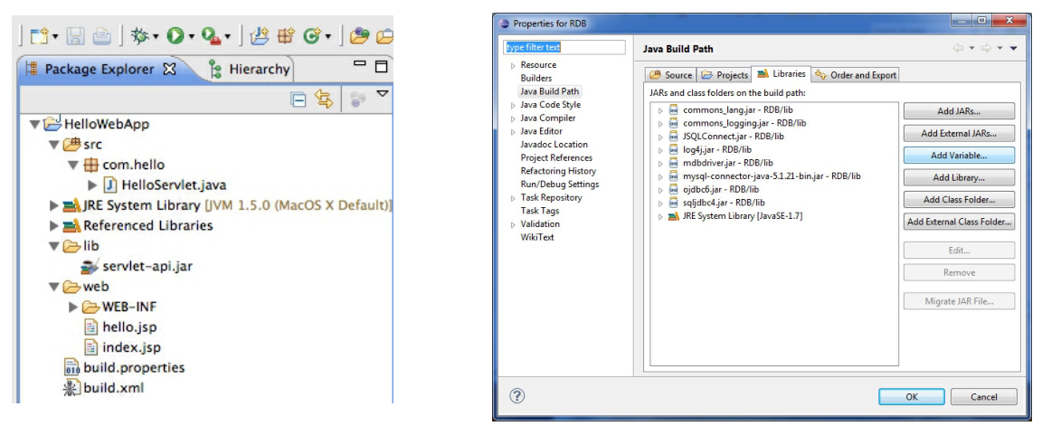Open the New Java Class dropdown arrow
This screenshot has height=426, width=1042.
point(328,36)
